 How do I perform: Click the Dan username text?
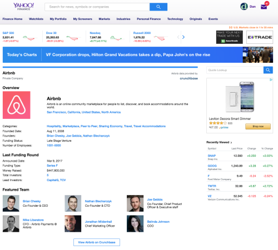[252, 7]
